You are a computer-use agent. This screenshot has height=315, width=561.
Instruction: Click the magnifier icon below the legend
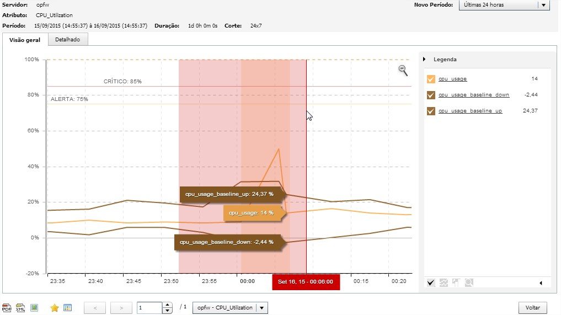[468, 283]
